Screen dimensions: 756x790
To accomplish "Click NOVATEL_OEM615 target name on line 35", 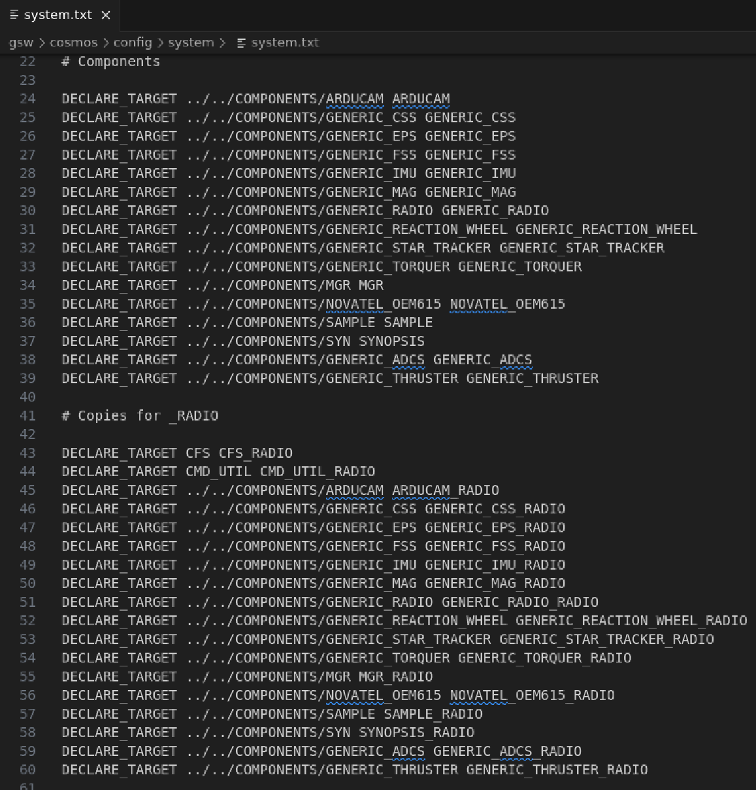I will (508, 304).
